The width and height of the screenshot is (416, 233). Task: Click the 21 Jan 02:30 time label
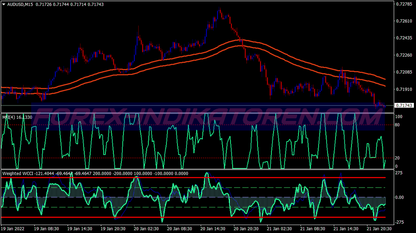click(279, 229)
